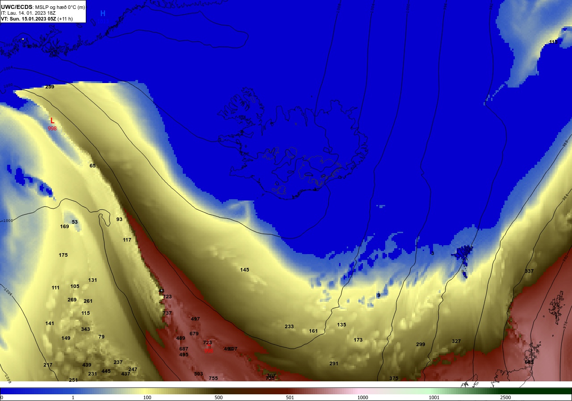
Task: Click the map value 111
Action: coord(55,288)
